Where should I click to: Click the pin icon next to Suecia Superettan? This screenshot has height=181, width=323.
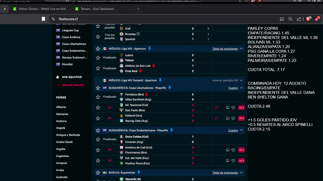coord(139,172)
